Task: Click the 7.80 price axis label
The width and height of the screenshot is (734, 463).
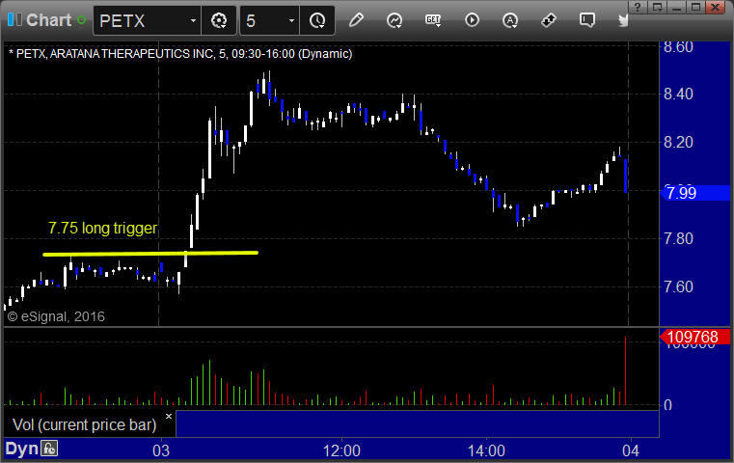Action: 678,239
